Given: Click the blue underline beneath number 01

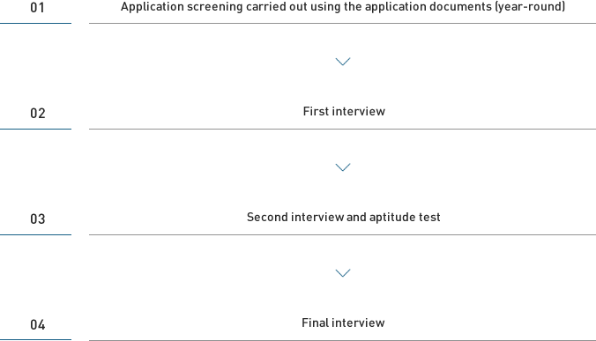Looking at the screenshot, I should [36, 23].
